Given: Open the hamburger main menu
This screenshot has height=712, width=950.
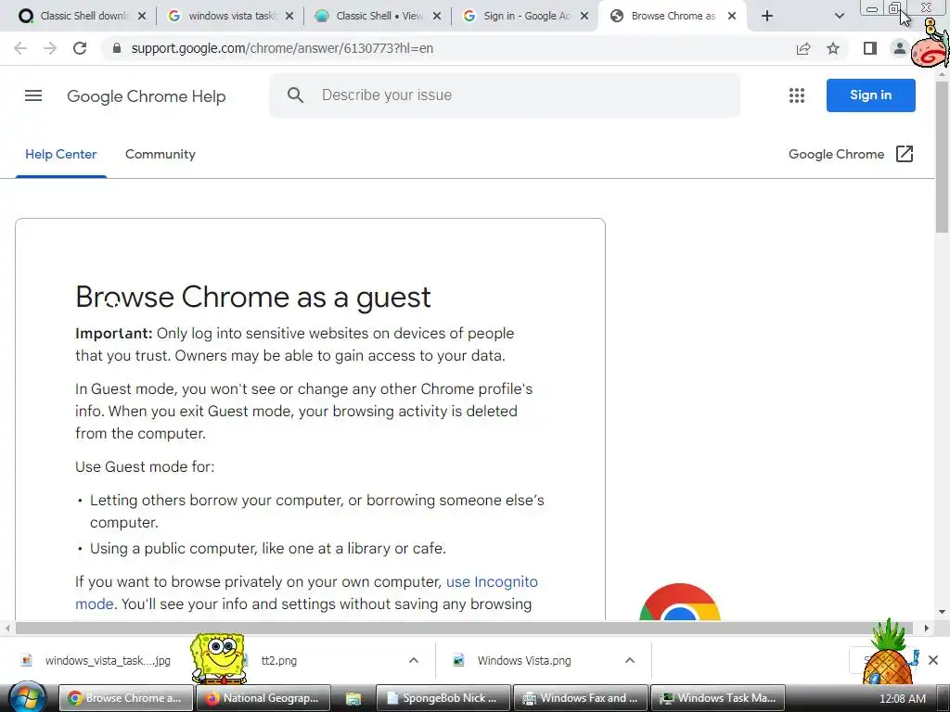Looking at the screenshot, I should [x=33, y=95].
